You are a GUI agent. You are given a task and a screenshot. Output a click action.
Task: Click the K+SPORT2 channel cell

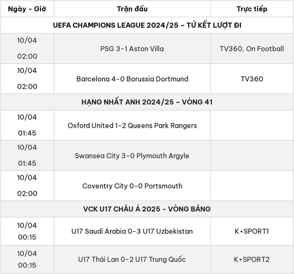pyautogui.click(x=252, y=259)
